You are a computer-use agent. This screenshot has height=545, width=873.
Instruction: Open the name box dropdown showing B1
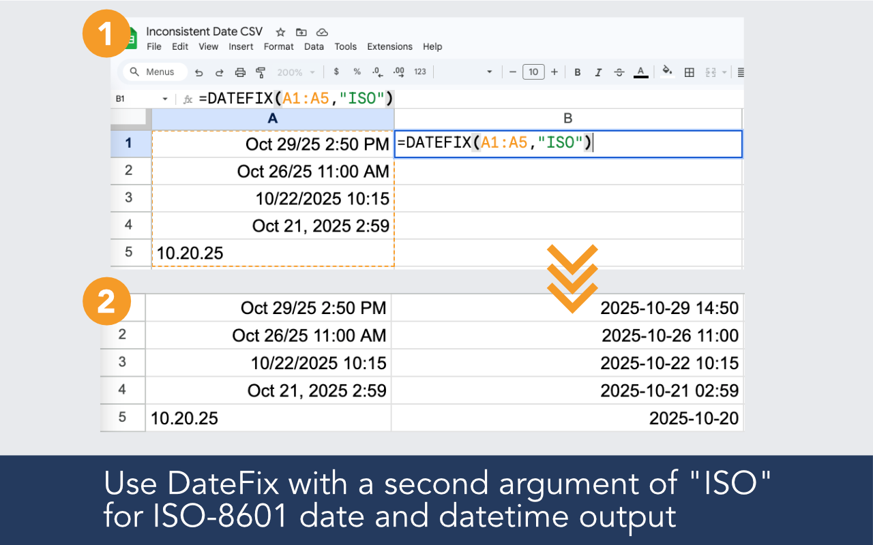(164, 98)
